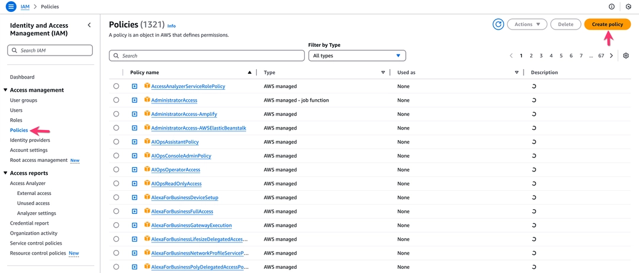Click the refresh policies icon
Viewport: 639px width, 273px height.
click(498, 24)
